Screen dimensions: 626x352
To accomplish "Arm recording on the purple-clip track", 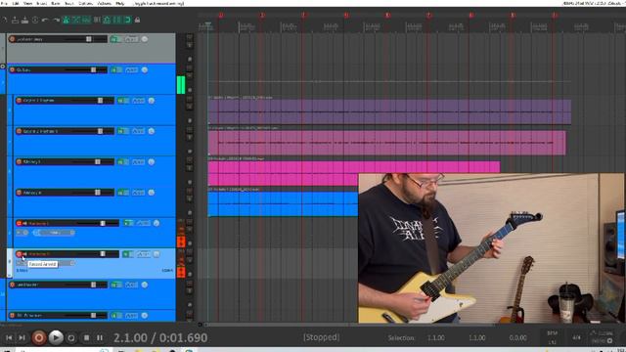I will coord(19,101).
